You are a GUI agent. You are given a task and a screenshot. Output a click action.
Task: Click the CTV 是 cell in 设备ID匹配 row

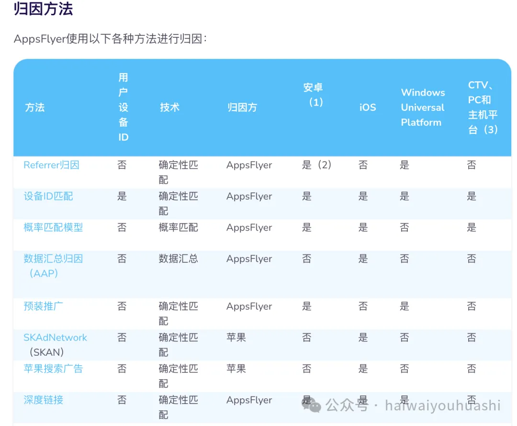[472, 196]
